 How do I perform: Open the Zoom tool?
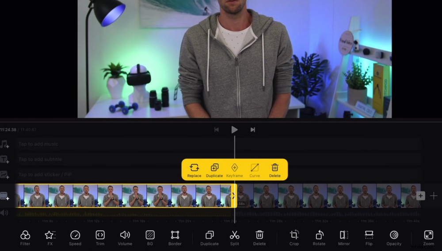[x=428, y=238]
